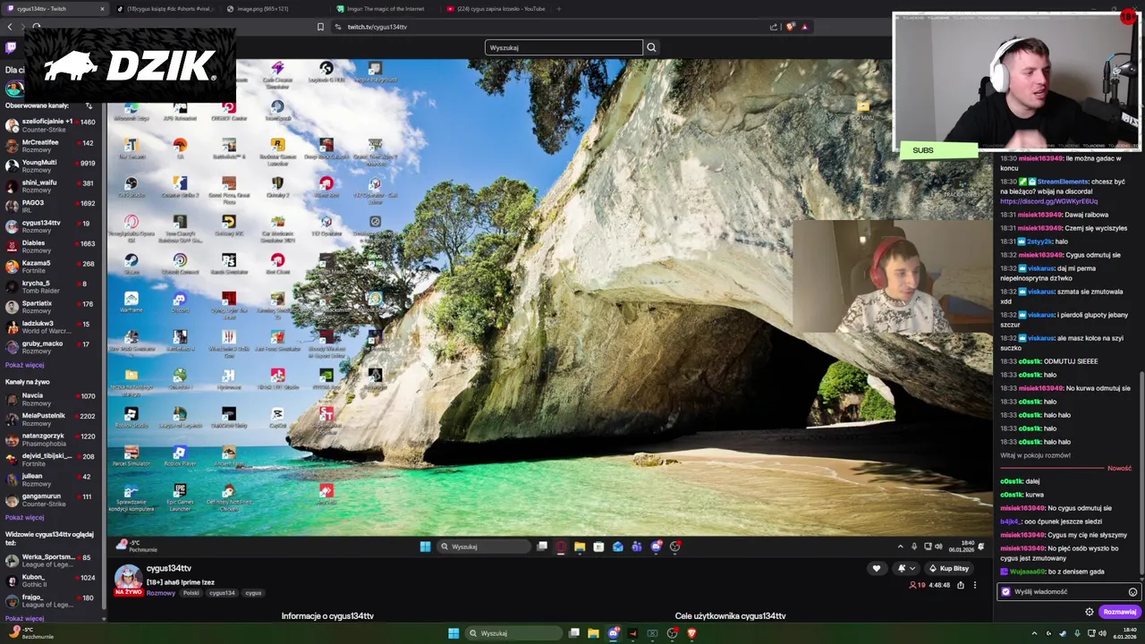The width and height of the screenshot is (1145, 644).
Task: Open Kubon_ Gothic II channel
Action: tap(51, 581)
